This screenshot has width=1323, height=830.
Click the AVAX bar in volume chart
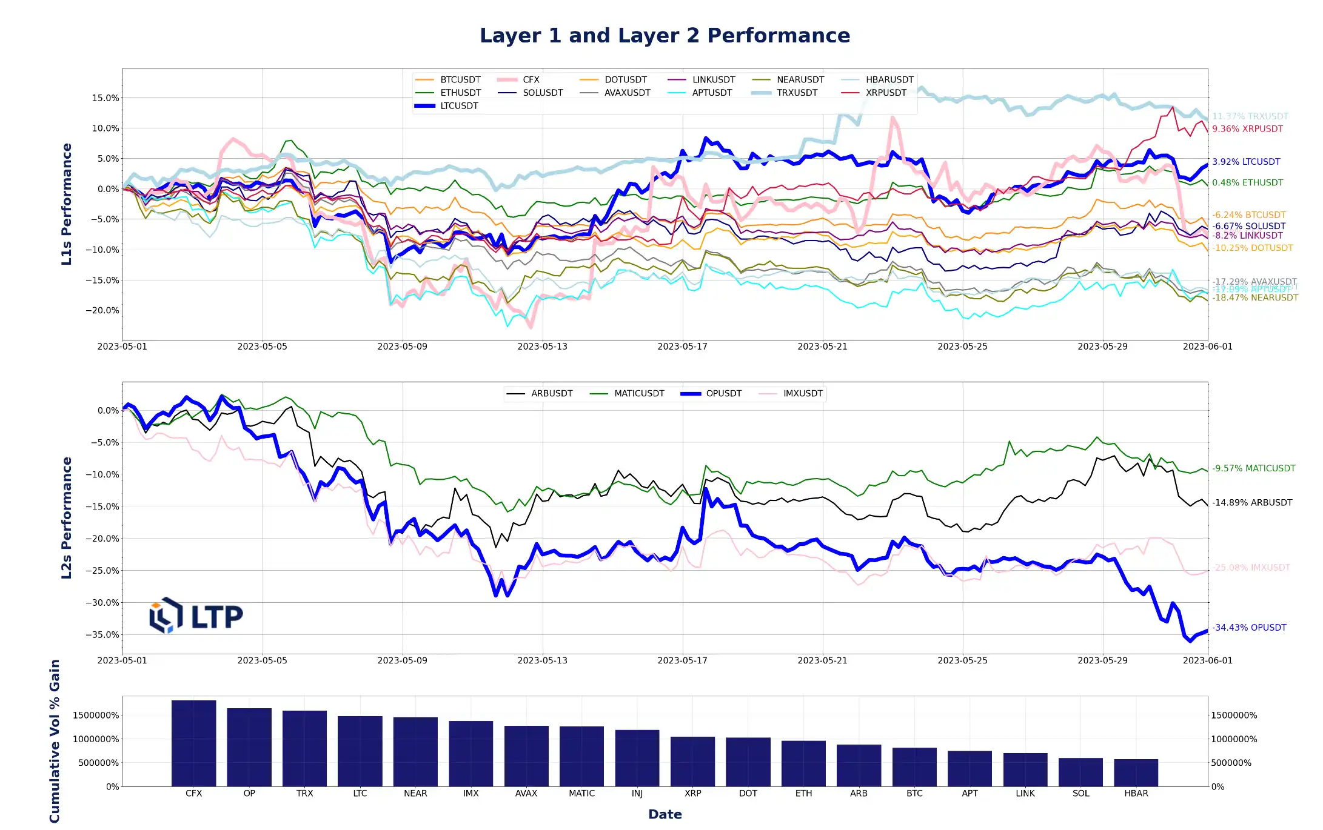[x=526, y=756]
